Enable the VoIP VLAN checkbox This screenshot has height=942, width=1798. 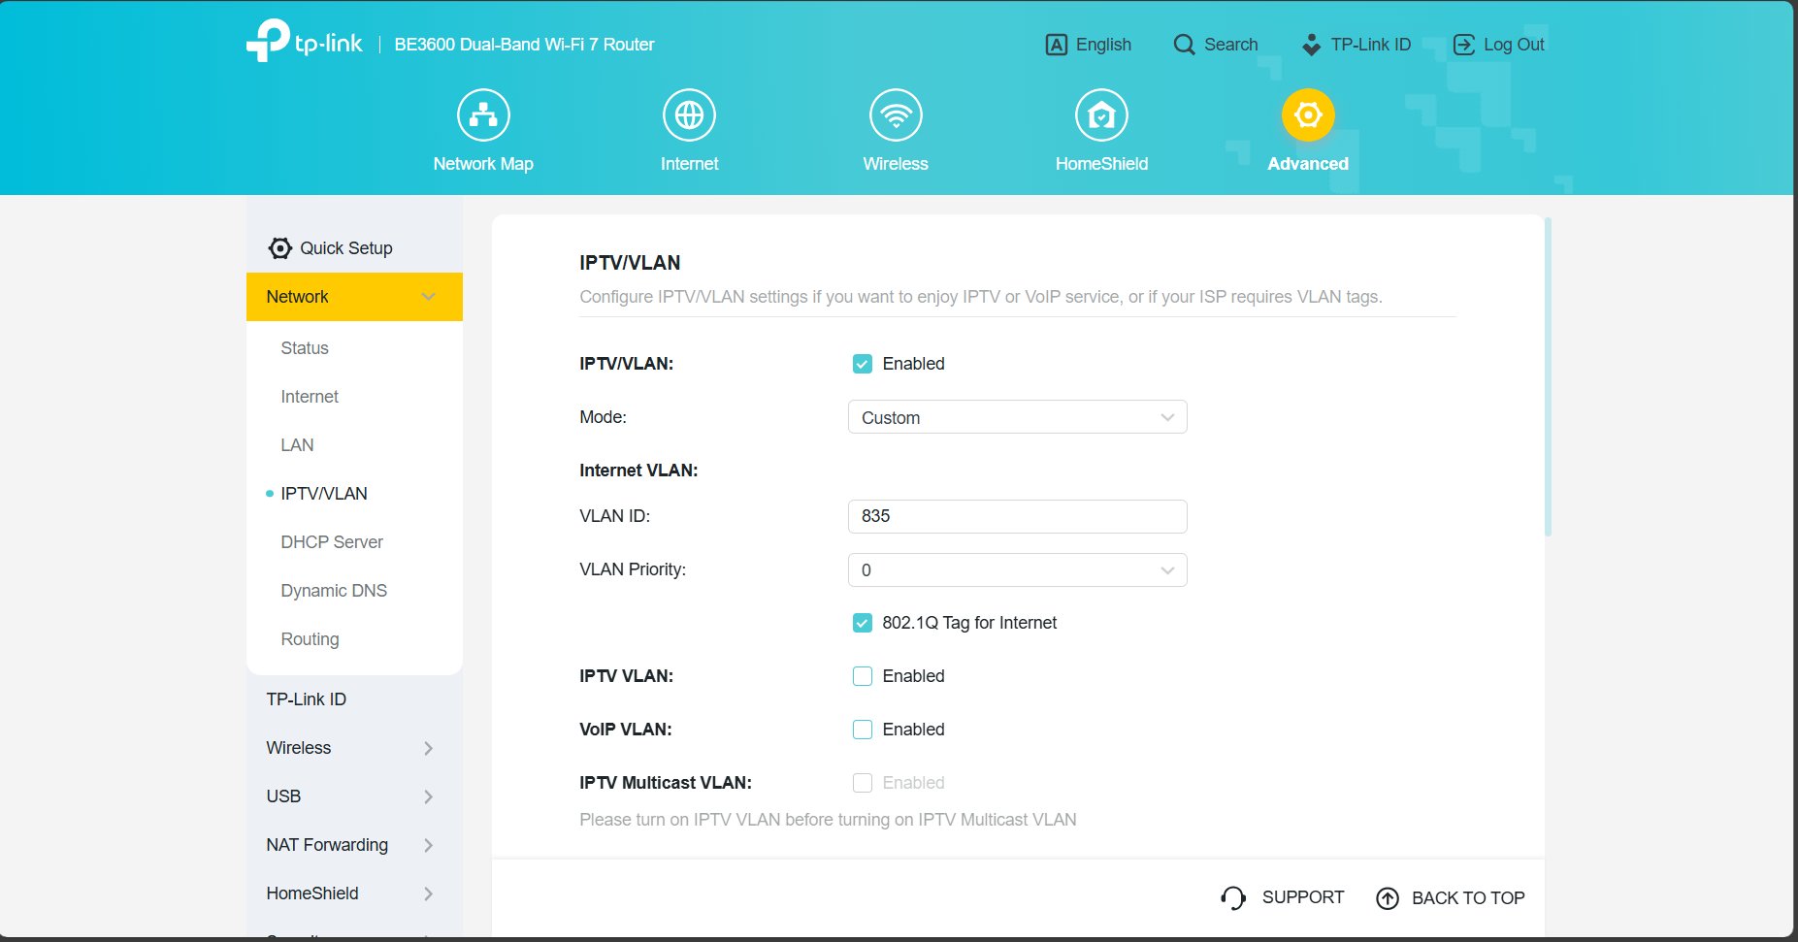pos(862,730)
